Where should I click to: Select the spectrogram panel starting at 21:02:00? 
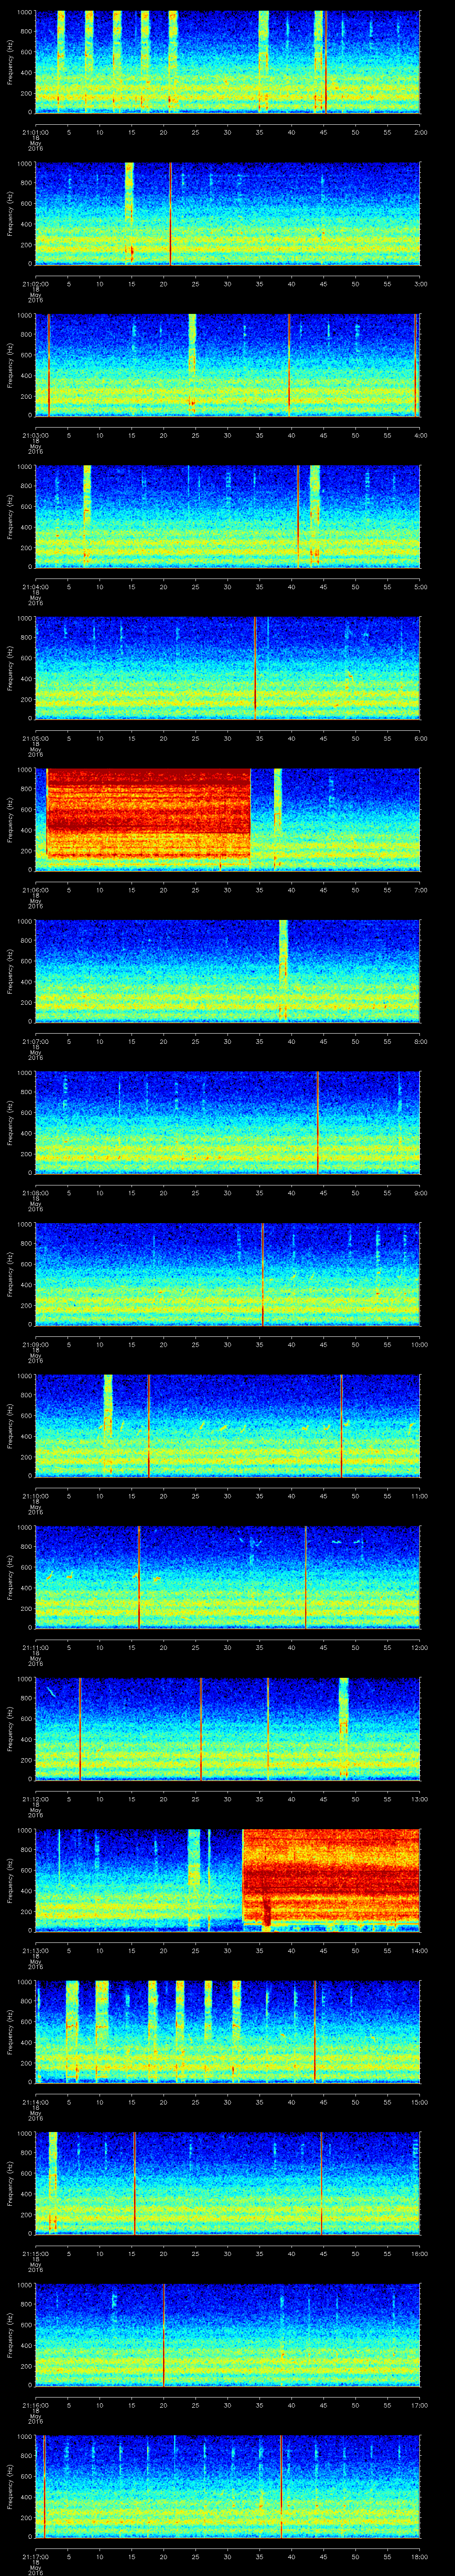point(228,214)
